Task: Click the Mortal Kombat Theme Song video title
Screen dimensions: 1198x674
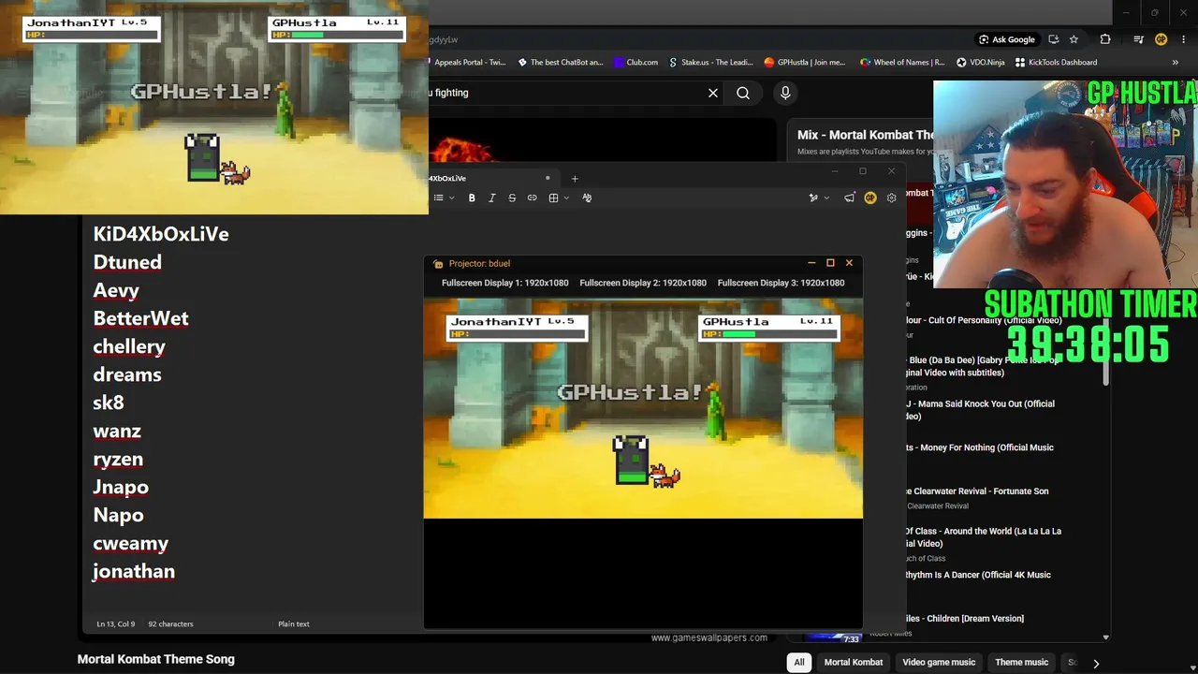Action: point(156,659)
